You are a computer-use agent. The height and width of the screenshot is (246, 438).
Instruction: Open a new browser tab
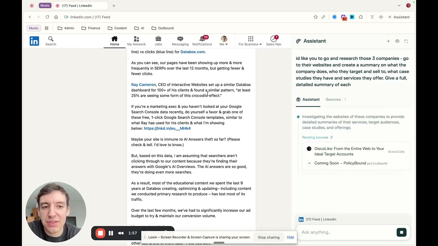[x=114, y=5]
